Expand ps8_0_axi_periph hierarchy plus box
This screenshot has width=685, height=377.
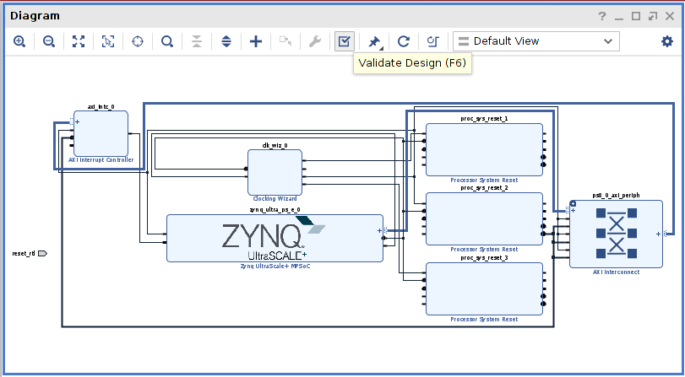pos(573,204)
